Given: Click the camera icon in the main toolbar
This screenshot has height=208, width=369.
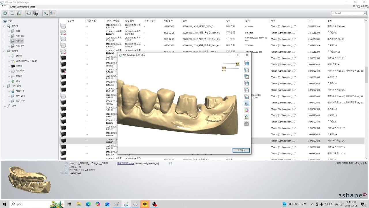Looking at the screenshot, I should point(36,13).
